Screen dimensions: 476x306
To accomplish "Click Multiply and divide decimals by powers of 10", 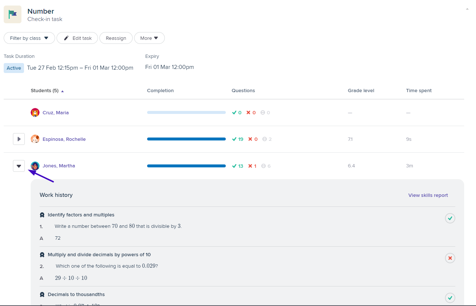I will pos(99,255).
